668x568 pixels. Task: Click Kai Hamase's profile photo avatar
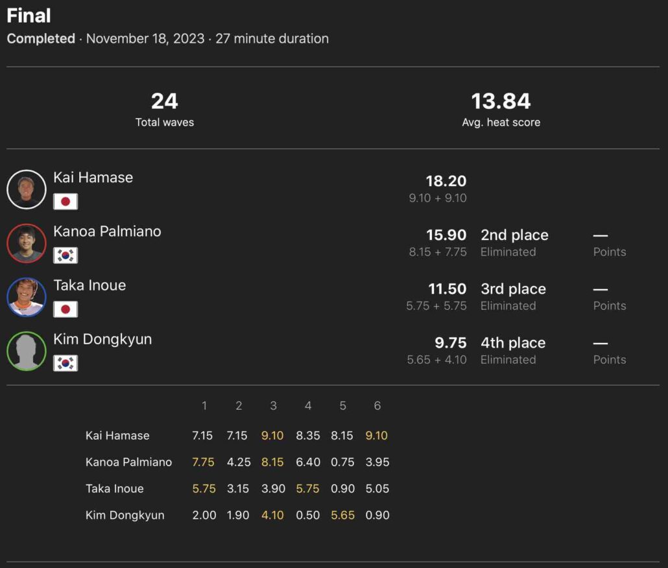pos(27,189)
